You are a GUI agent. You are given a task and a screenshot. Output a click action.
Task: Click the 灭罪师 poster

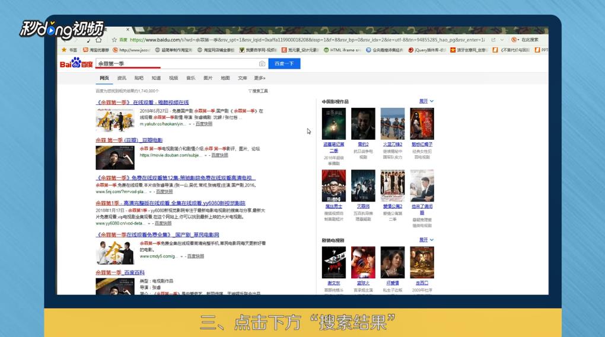[363, 185]
